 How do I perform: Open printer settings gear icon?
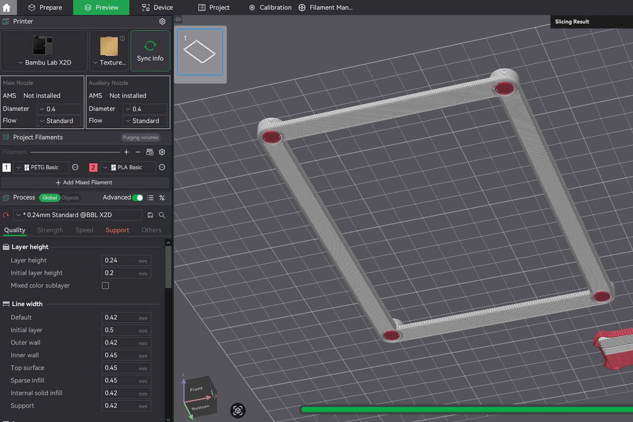point(162,22)
